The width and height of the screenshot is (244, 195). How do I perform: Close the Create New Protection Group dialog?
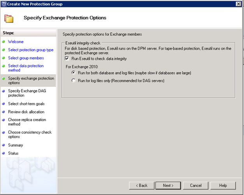238,4
